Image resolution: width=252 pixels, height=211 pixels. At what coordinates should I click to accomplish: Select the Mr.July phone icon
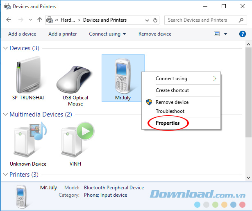[x=123, y=76]
